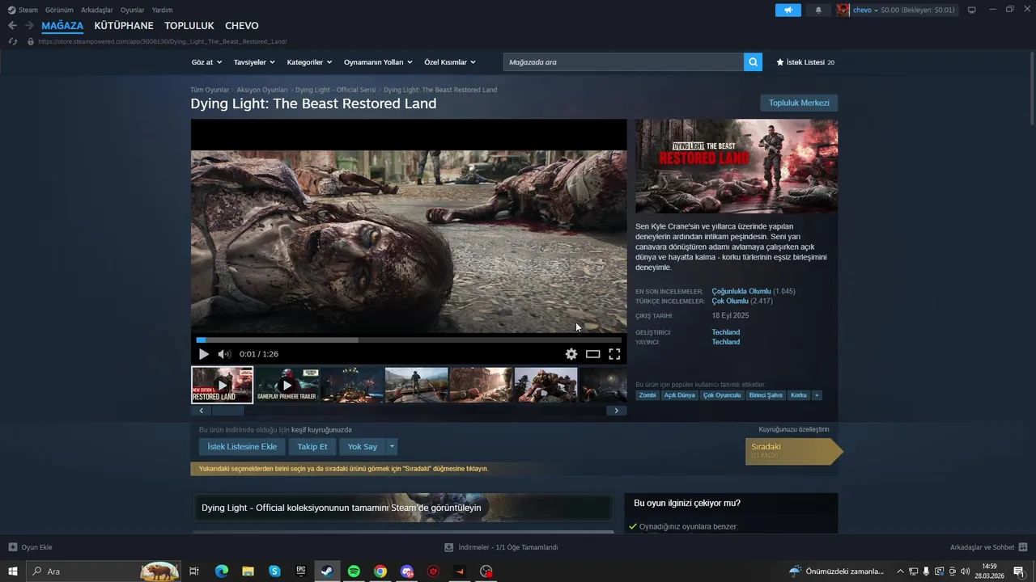Open İndirmeler downloads status
Image resolution: width=1036 pixels, height=582 pixels.
[502, 547]
